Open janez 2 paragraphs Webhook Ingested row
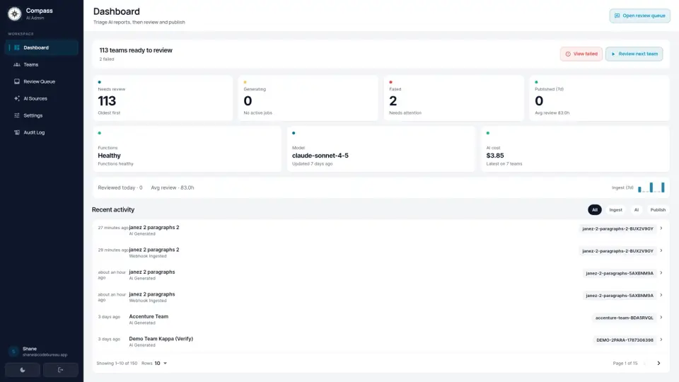 381,297
